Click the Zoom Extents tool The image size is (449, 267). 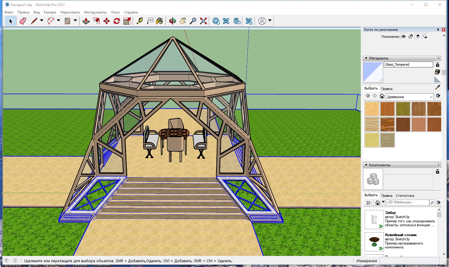point(203,21)
